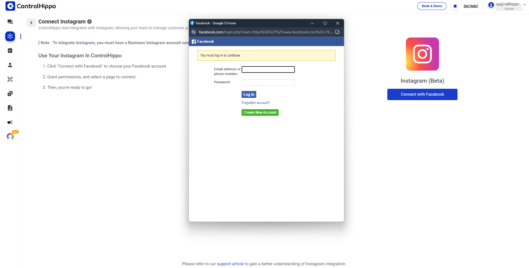The height and width of the screenshot is (268, 529).
Task: Click the 'Use Your Instagram In ControlHippo' heading
Action: pyautogui.click(x=80, y=56)
